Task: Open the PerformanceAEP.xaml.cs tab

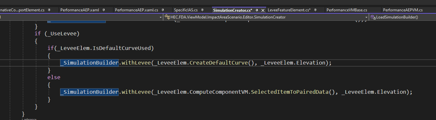Action: tap(137, 10)
